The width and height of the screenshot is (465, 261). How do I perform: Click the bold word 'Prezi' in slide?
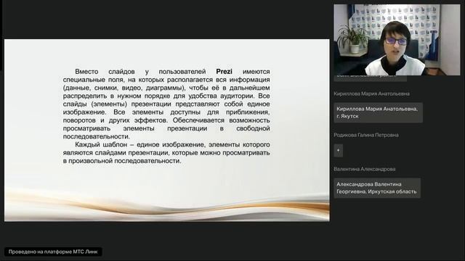coord(225,71)
